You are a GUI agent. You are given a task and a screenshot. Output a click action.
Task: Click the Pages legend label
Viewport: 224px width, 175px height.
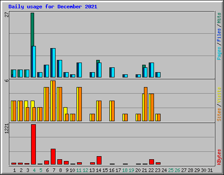(x=219, y=53)
